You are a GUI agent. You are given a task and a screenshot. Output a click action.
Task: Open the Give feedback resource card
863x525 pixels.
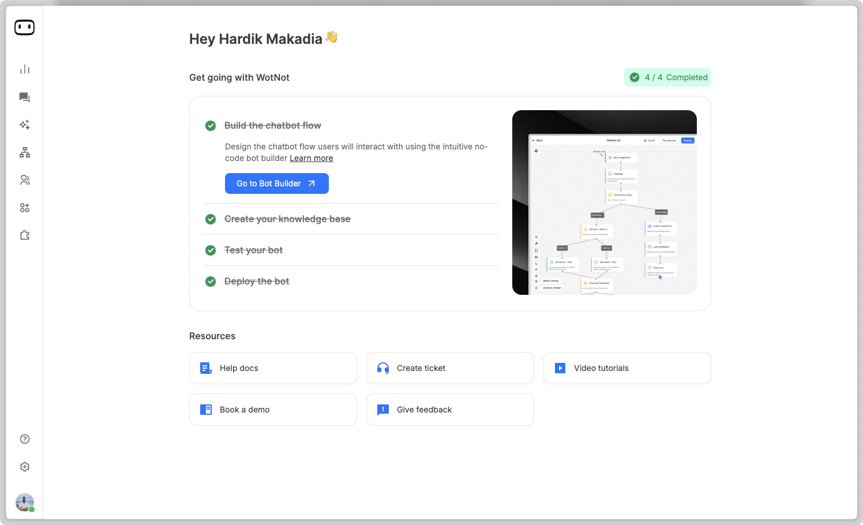pyautogui.click(x=450, y=410)
